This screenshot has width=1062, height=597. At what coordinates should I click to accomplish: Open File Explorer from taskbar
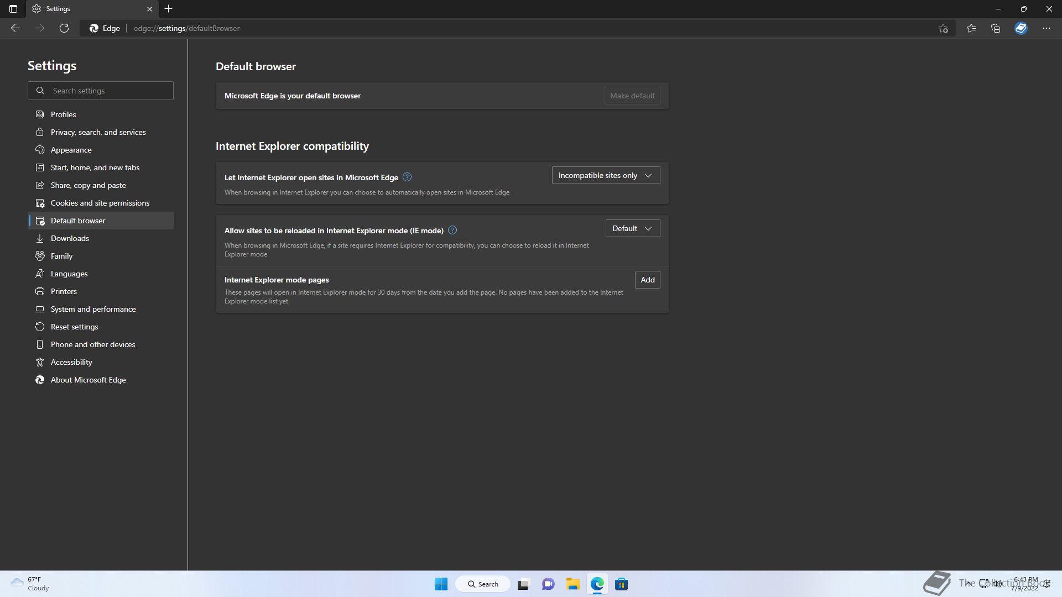[572, 584]
